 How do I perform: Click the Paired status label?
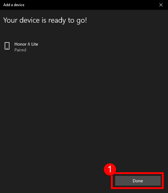pyautogui.click(x=20, y=50)
